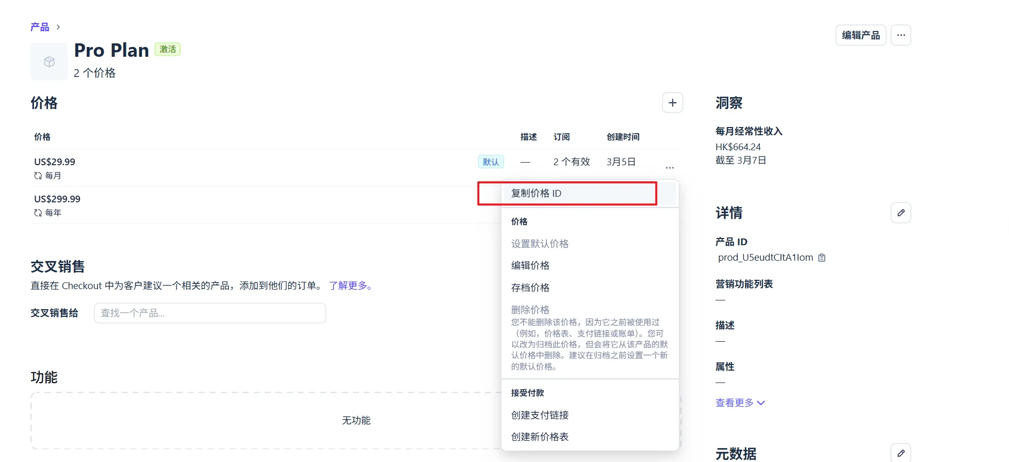Screen dimensions: 1009x462
Task: Click the pencil edit icon next to 详情
Action: click(901, 213)
